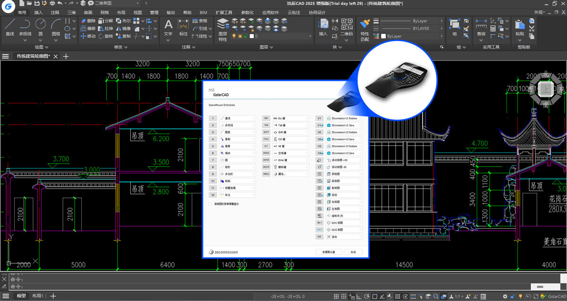567x301 pixels.
Task: Click the 表格 table tool
Action: point(200,21)
